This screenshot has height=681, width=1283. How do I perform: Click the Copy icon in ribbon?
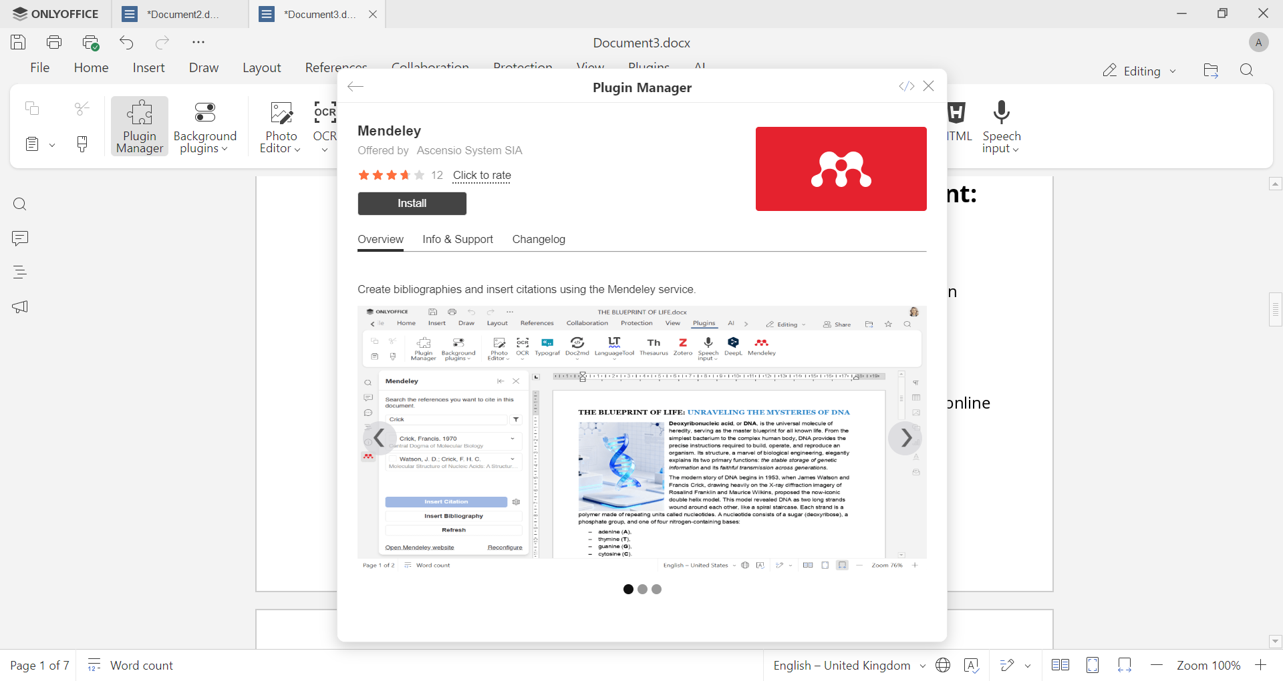(x=32, y=108)
